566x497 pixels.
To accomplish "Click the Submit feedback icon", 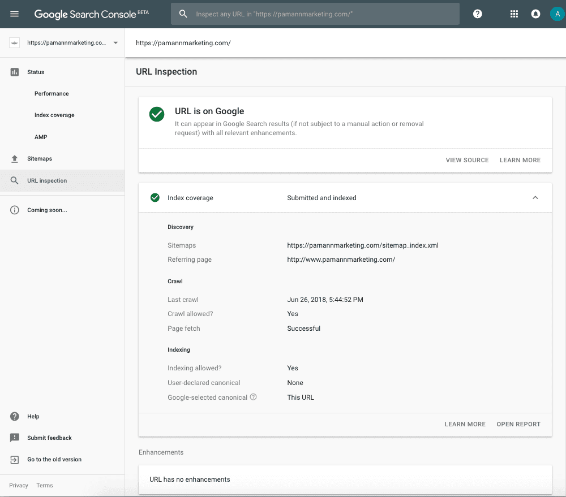I will tap(15, 438).
